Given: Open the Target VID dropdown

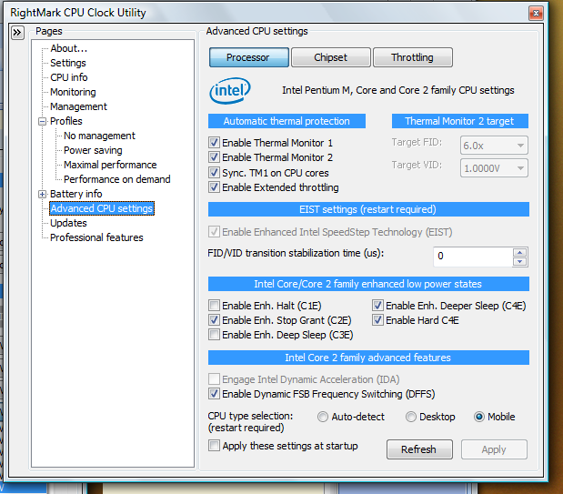Looking at the screenshot, I should [494, 168].
